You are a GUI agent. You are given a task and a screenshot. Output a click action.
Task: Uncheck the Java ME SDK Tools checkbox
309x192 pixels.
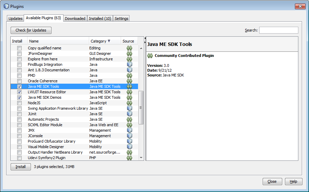(19, 86)
